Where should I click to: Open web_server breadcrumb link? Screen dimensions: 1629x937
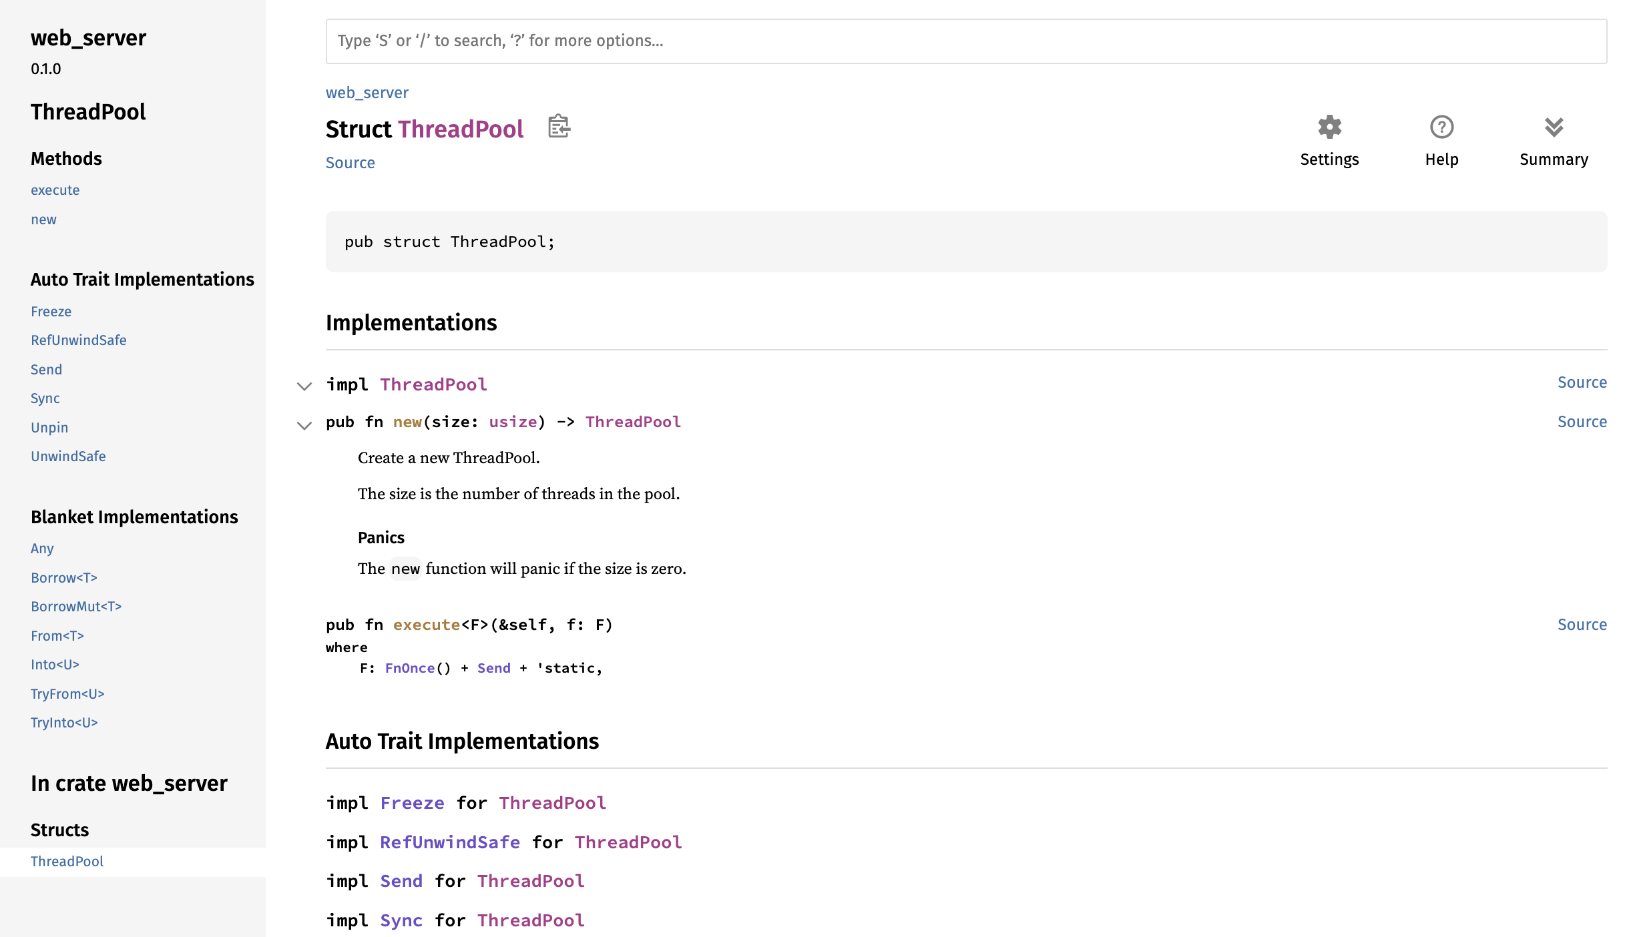point(367,93)
